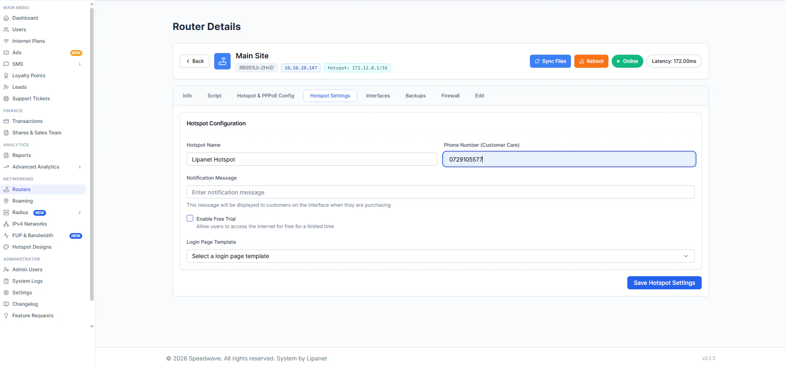Viewport: 786px width, 367px height.
Task: Click the NEW badge next to Radius
Action: click(39, 213)
